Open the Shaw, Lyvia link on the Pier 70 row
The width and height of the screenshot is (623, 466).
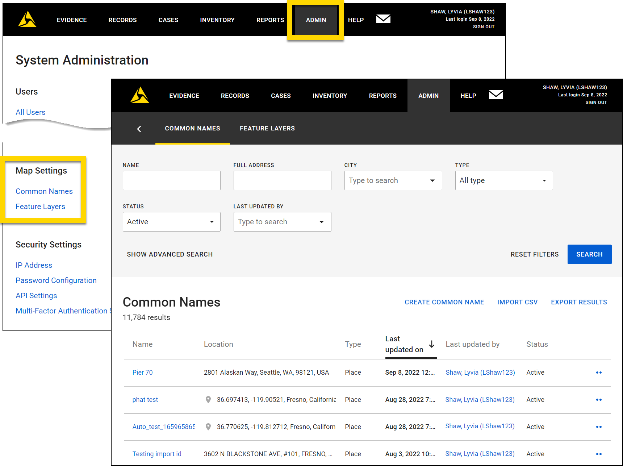tap(480, 372)
